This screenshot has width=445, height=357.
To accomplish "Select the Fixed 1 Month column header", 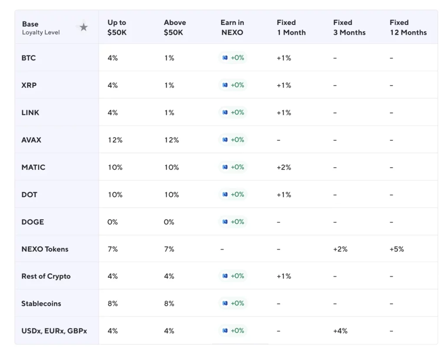I will (291, 27).
